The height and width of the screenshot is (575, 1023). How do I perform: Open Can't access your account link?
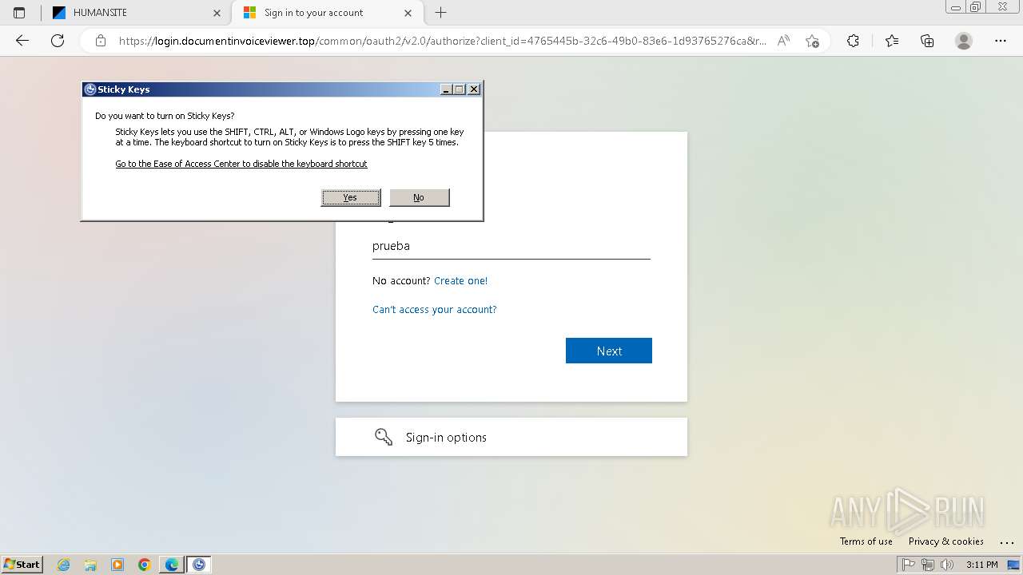tap(434, 310)
